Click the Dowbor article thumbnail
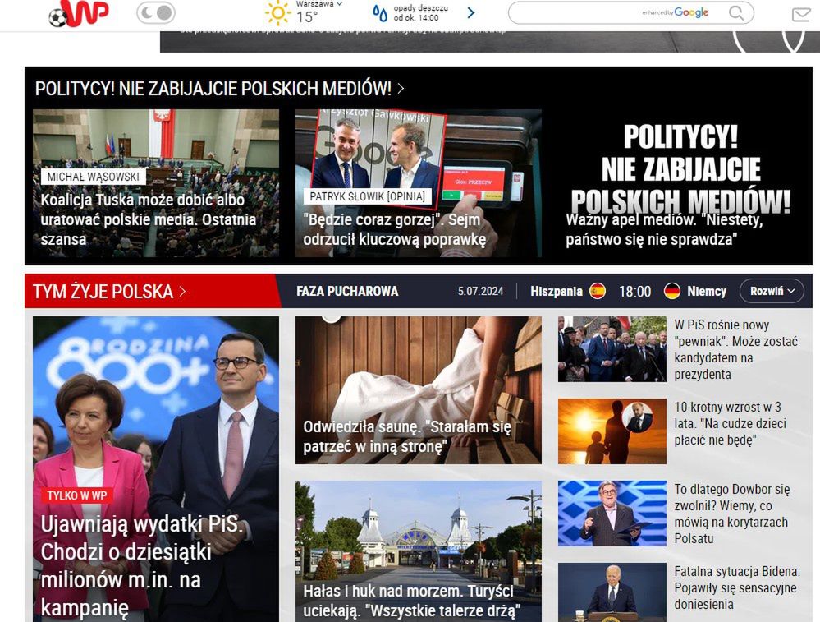Screen dimensions: 820x622 pos(612,514)
